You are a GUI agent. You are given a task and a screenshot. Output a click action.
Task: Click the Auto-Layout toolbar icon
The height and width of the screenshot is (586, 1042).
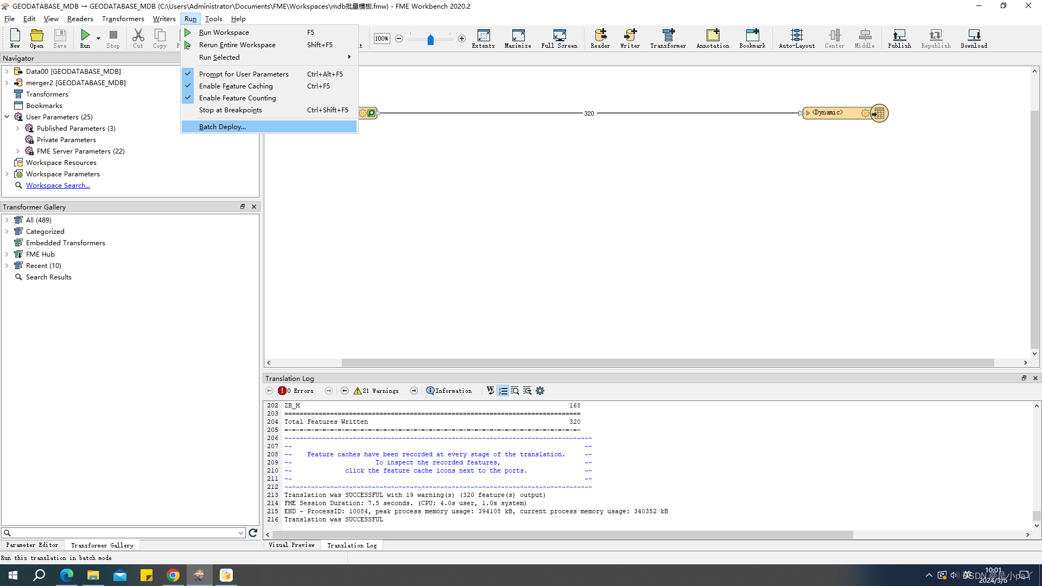click(796, 38)
